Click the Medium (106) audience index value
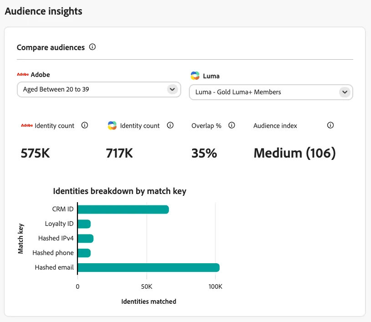The image size is (371, 322). coord(295,153)
